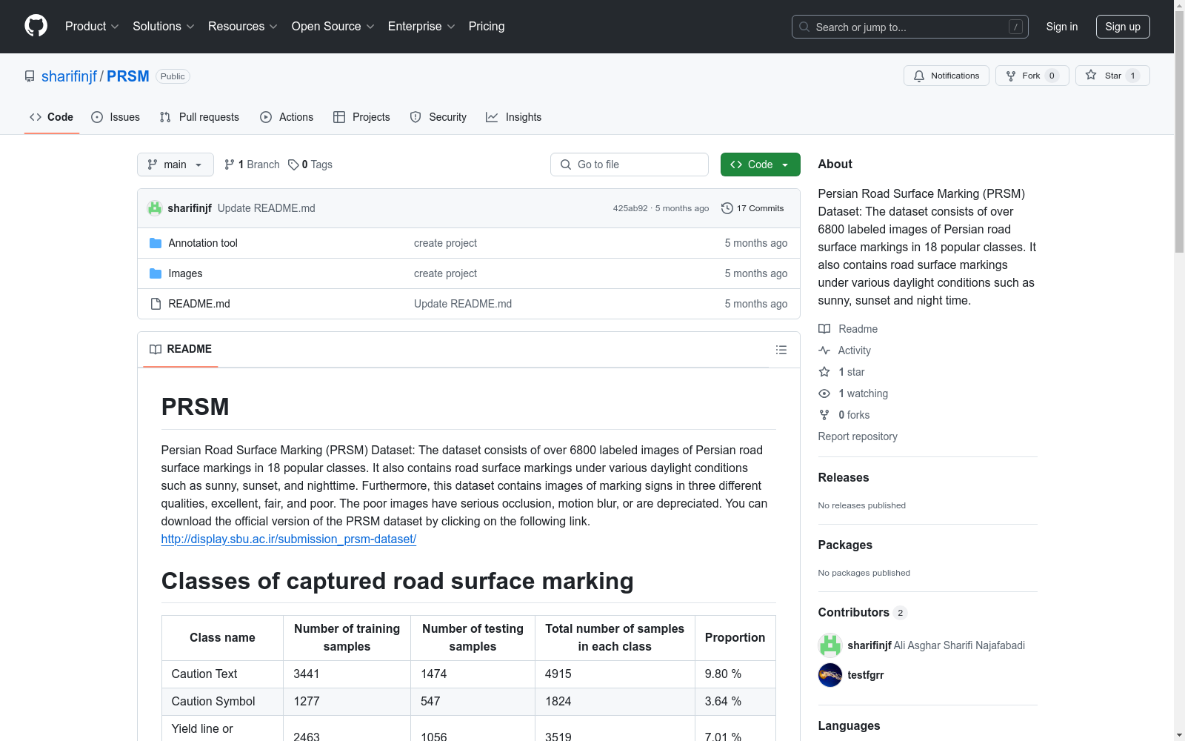1185x741 pixels.
Task: Click the 'Caution Symbol' table cell
Action: 222,702
